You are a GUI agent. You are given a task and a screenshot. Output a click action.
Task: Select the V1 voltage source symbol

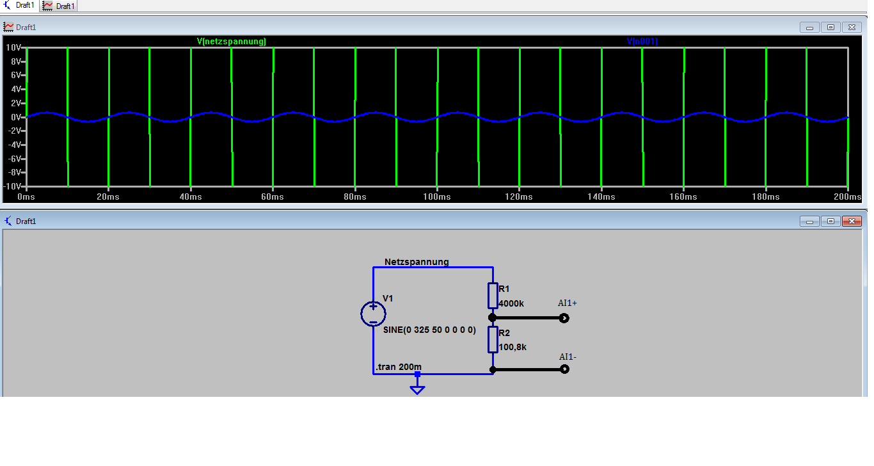[373, 314]
